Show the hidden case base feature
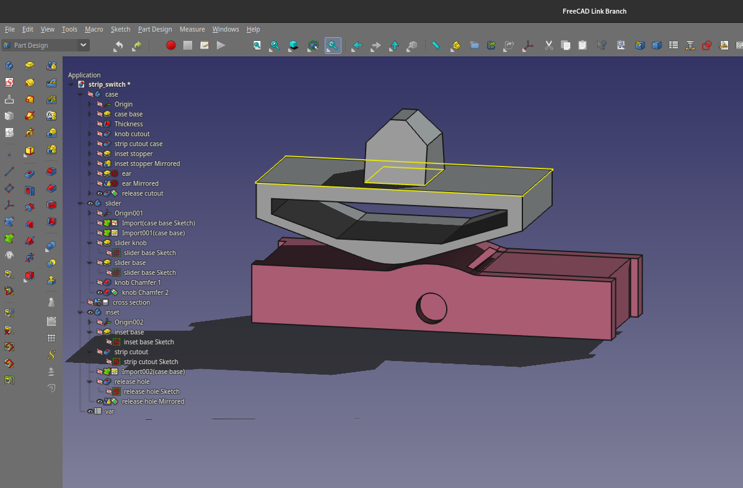 100,114
